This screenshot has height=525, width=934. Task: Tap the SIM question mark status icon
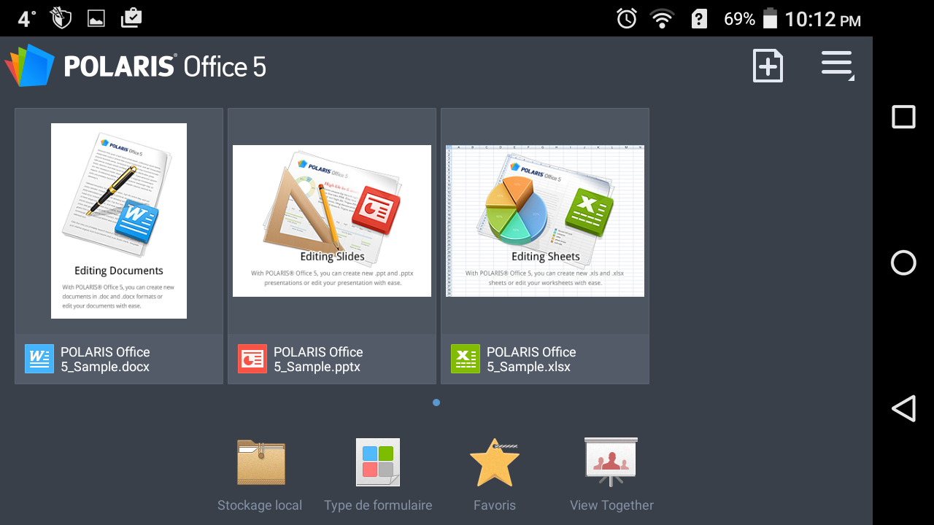tap(699, 19)
